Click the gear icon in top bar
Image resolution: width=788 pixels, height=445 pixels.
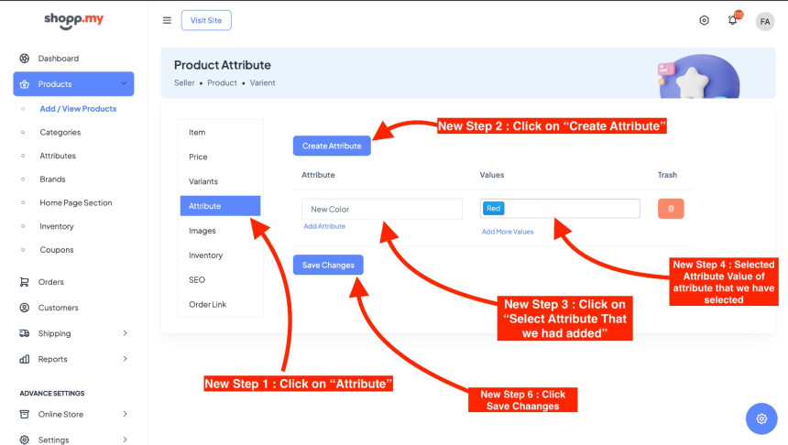pyautogui.click(x=704, y=20)
